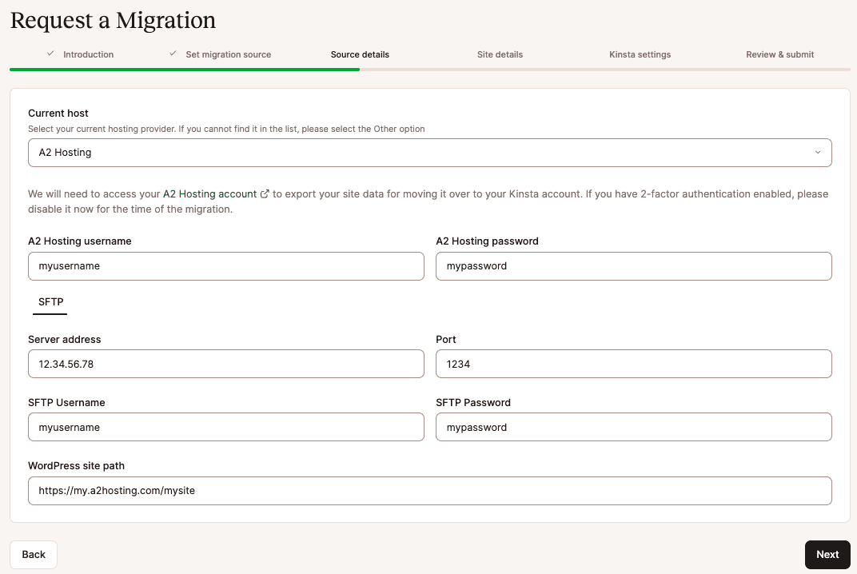
Task: Go to the Kinsta settings step
Action: [640, 54]
